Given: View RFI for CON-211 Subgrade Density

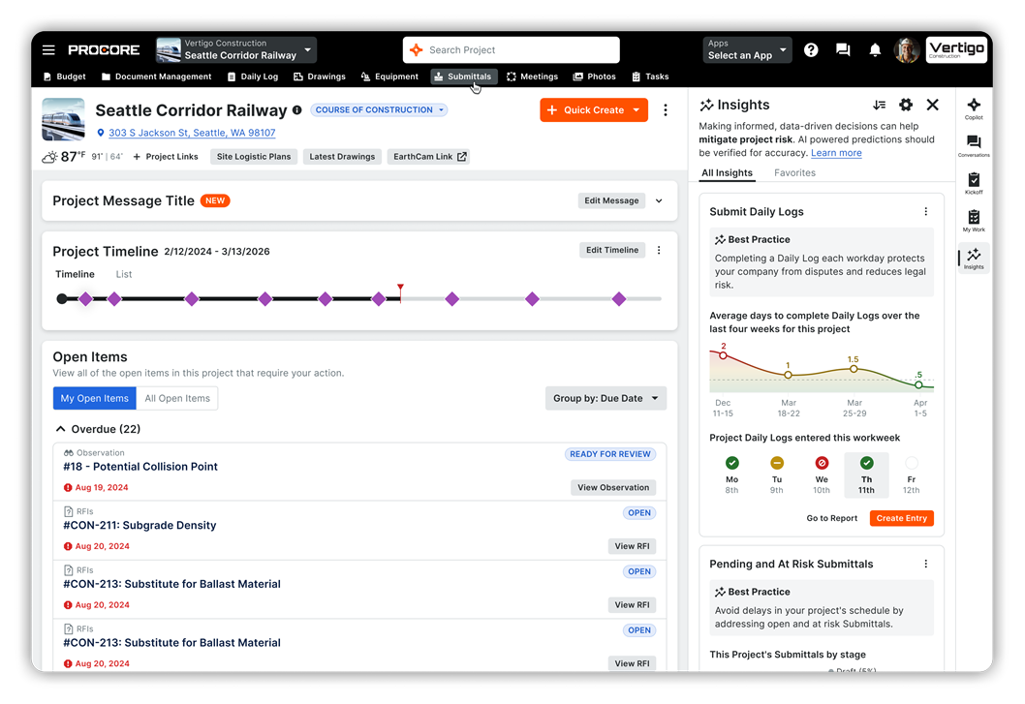Looking at the screenshot, I should click(x=632, y=546).
